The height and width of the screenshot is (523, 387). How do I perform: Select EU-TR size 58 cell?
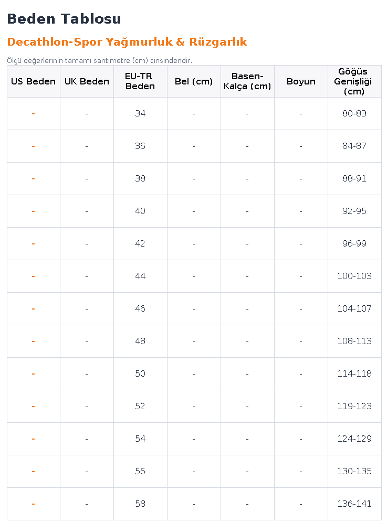tap(140, 504)
